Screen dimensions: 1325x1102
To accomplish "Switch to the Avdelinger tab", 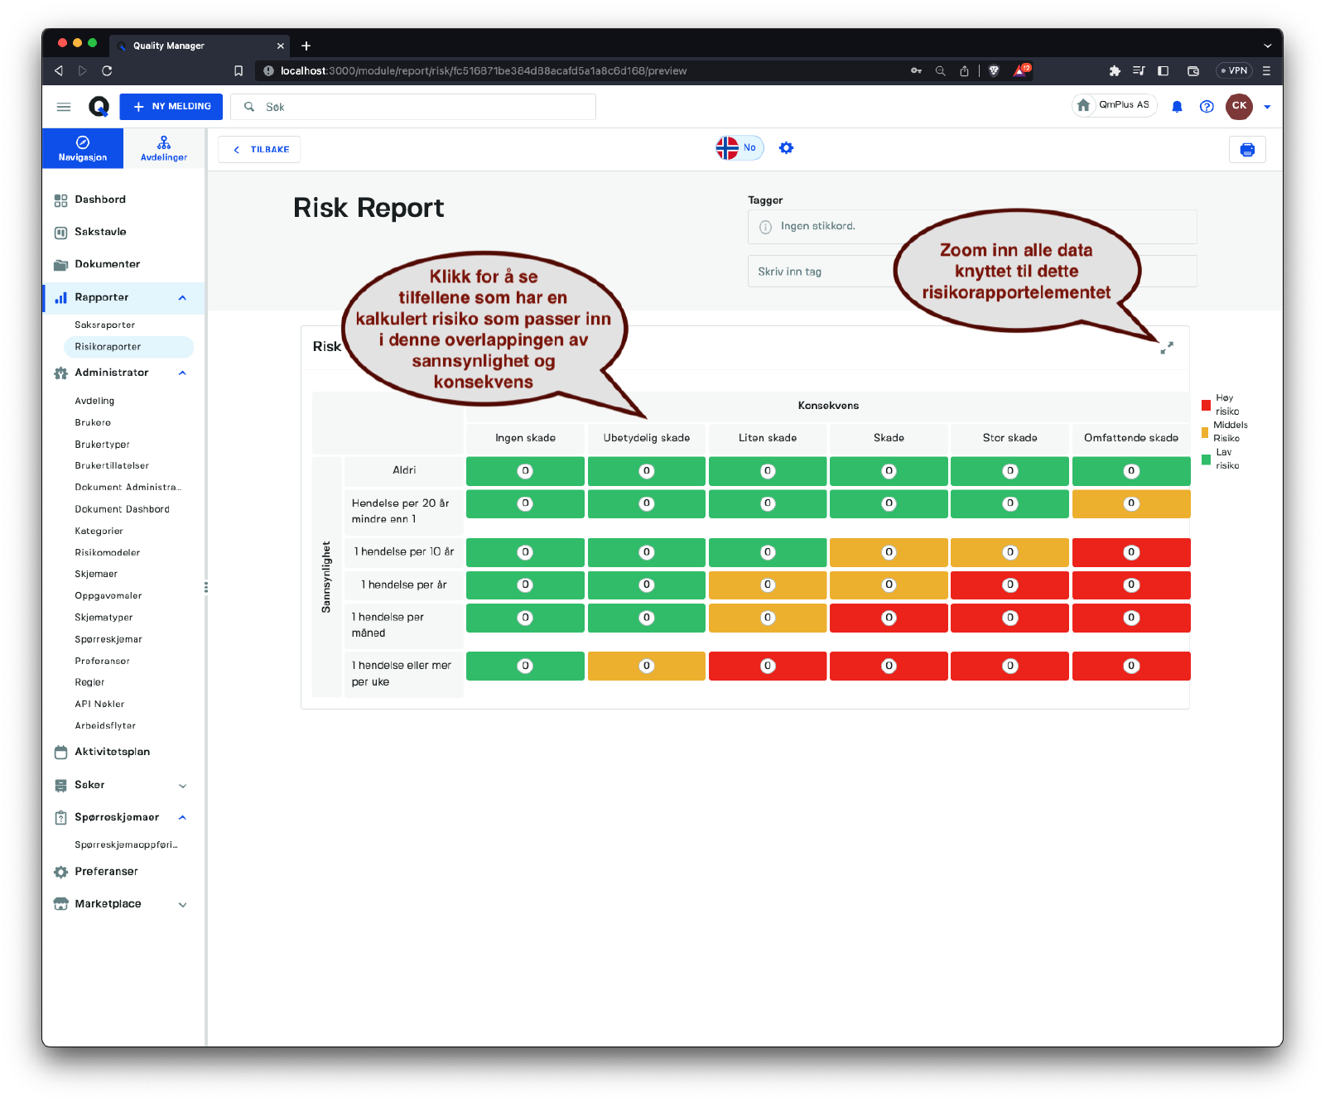I will point(164,148).
